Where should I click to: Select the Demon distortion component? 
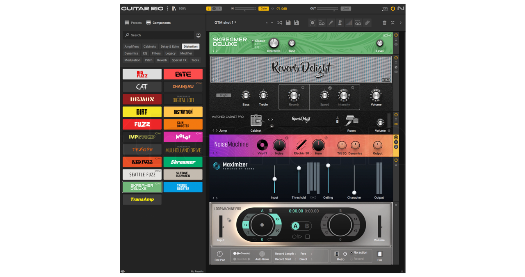point(142,99)
